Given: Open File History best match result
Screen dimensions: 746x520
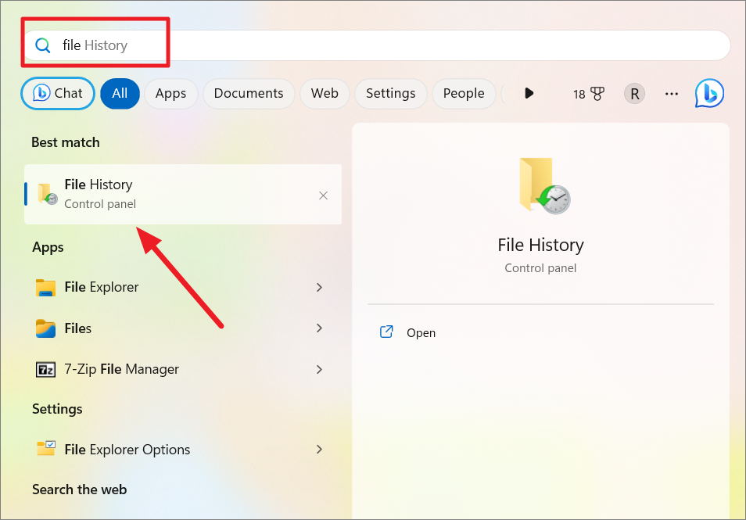Looking at the screenshot, I should [x=183, y=194].
